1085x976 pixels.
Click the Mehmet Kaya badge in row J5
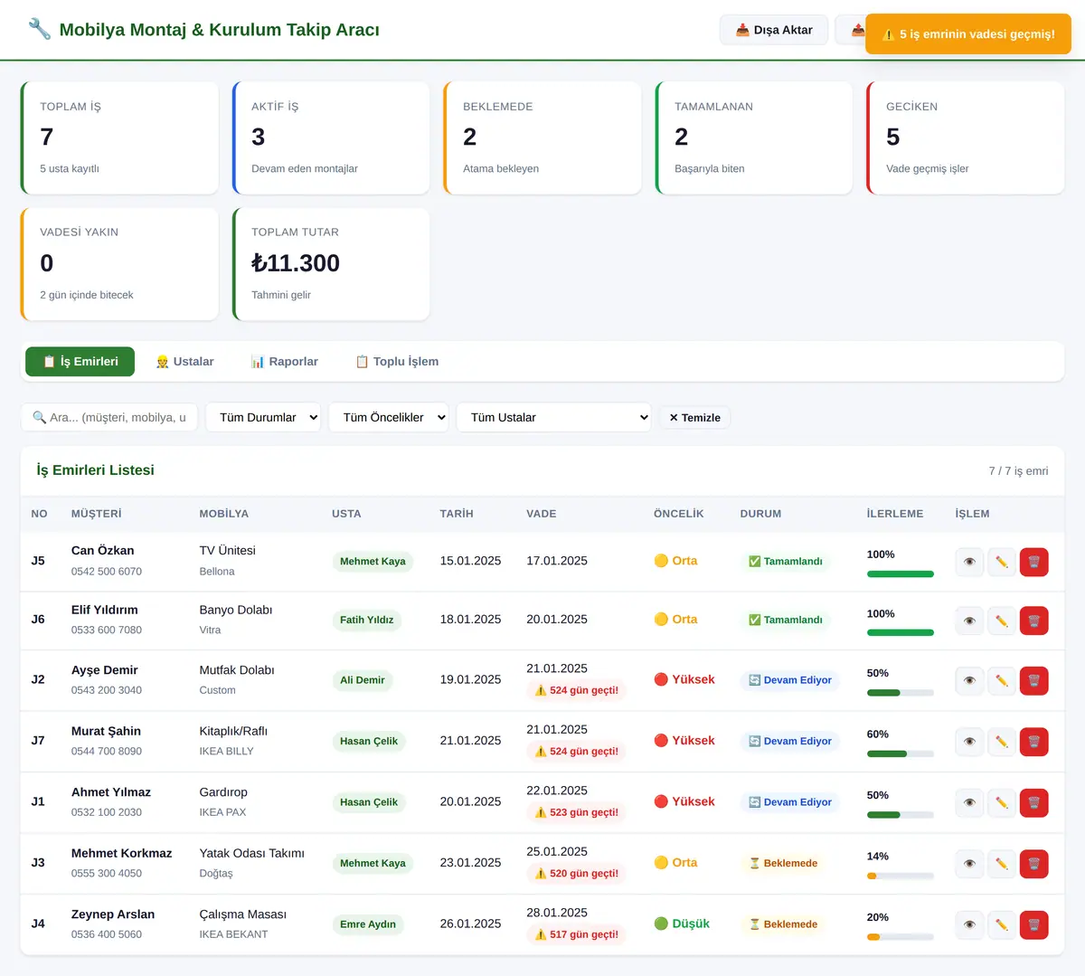point(373,562)
